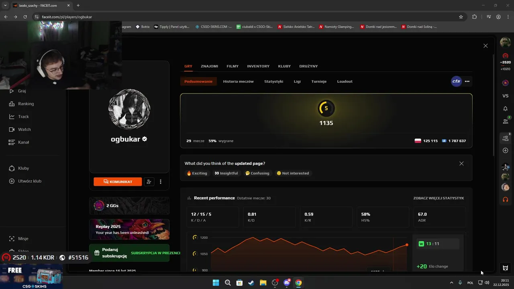
Task: Click the ogbukar profile avatar
Action: point(129,110)
